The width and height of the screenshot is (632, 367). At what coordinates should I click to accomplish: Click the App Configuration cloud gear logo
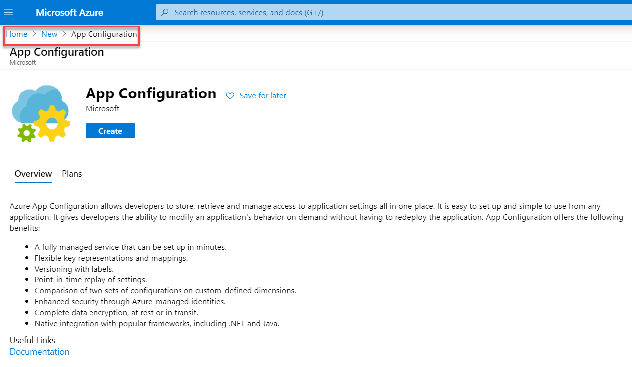(x=40, y=113)
